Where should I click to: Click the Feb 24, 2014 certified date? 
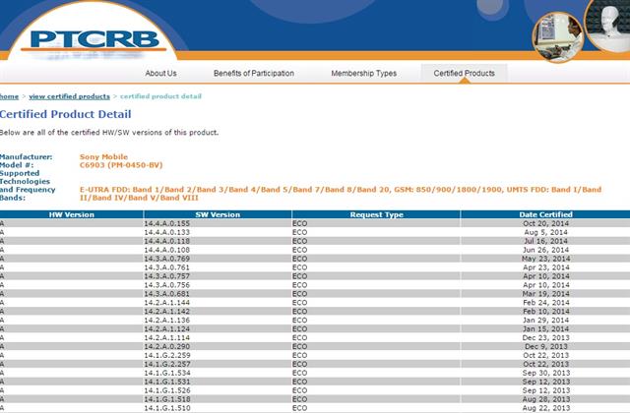pyautogui.click(x=545, y=303)
